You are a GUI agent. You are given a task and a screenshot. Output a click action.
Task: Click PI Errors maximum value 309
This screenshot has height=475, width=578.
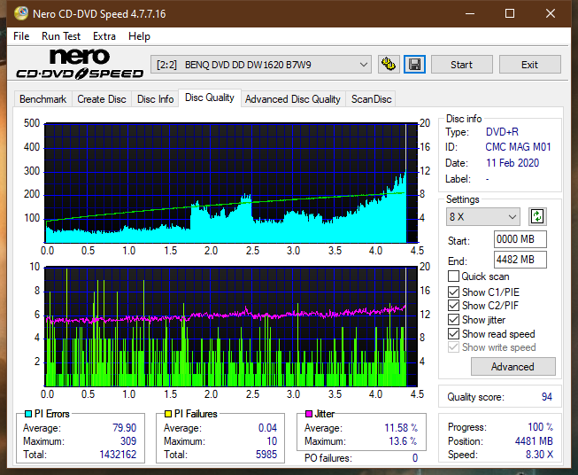[x=128, y=441]
